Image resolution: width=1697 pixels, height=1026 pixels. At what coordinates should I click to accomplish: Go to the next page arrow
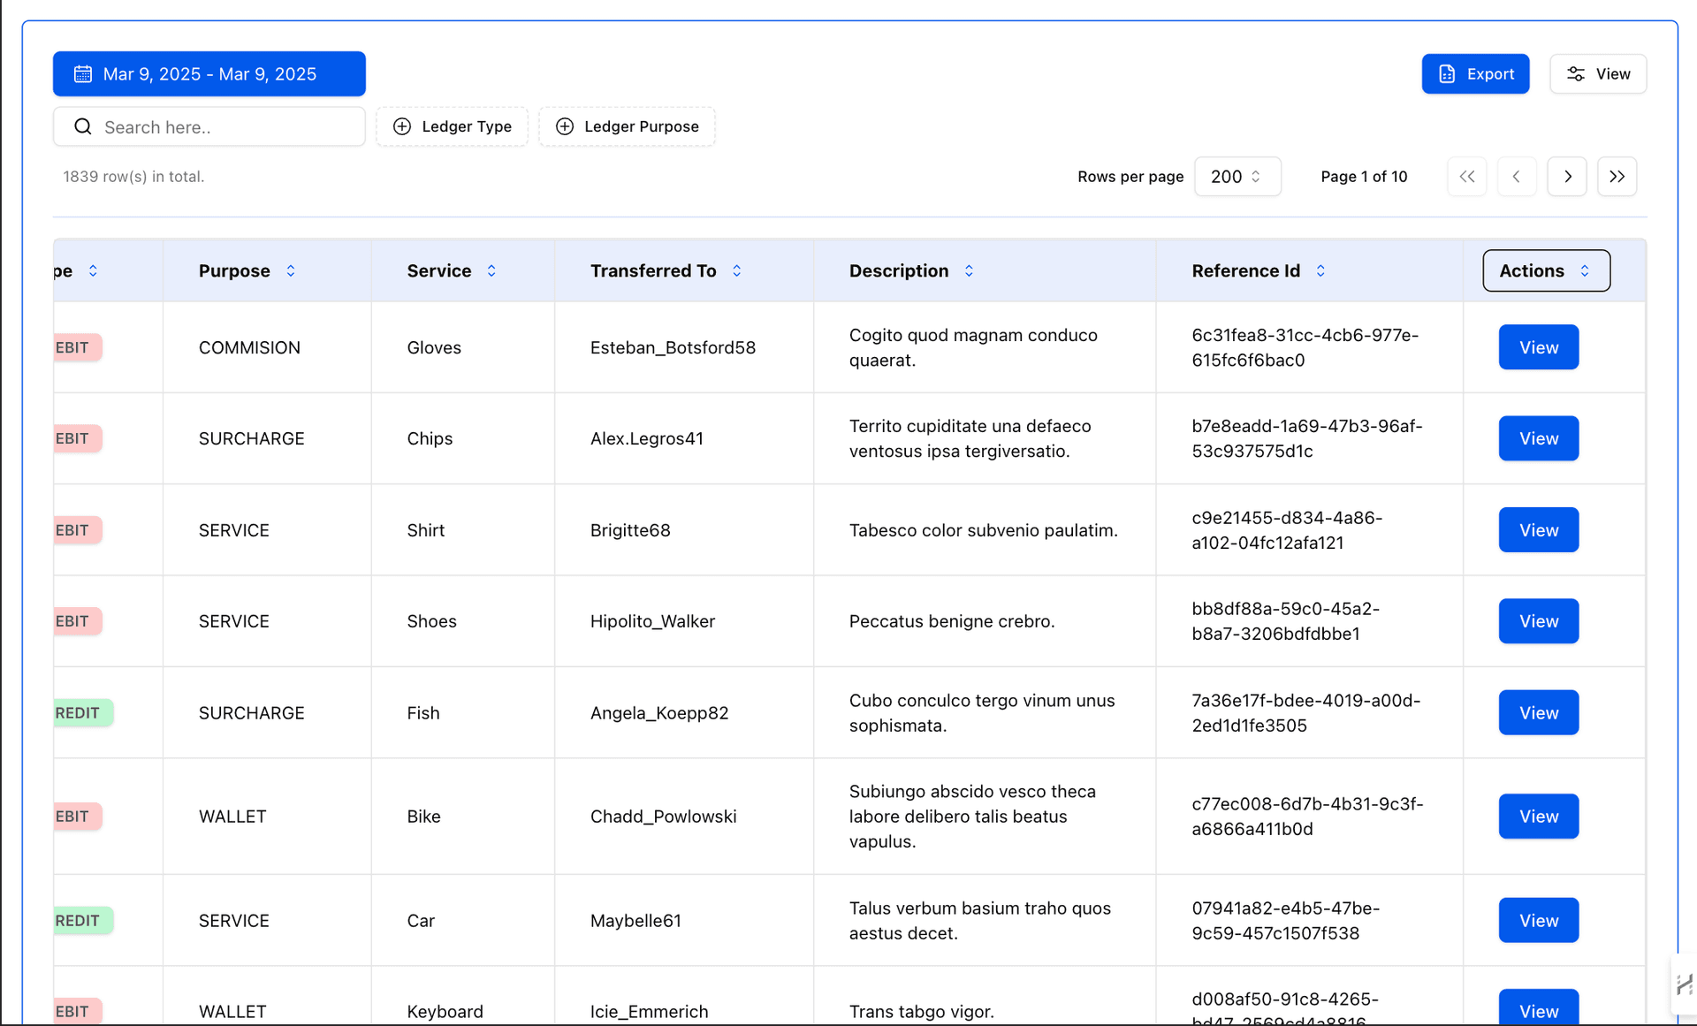(1567, 177)
